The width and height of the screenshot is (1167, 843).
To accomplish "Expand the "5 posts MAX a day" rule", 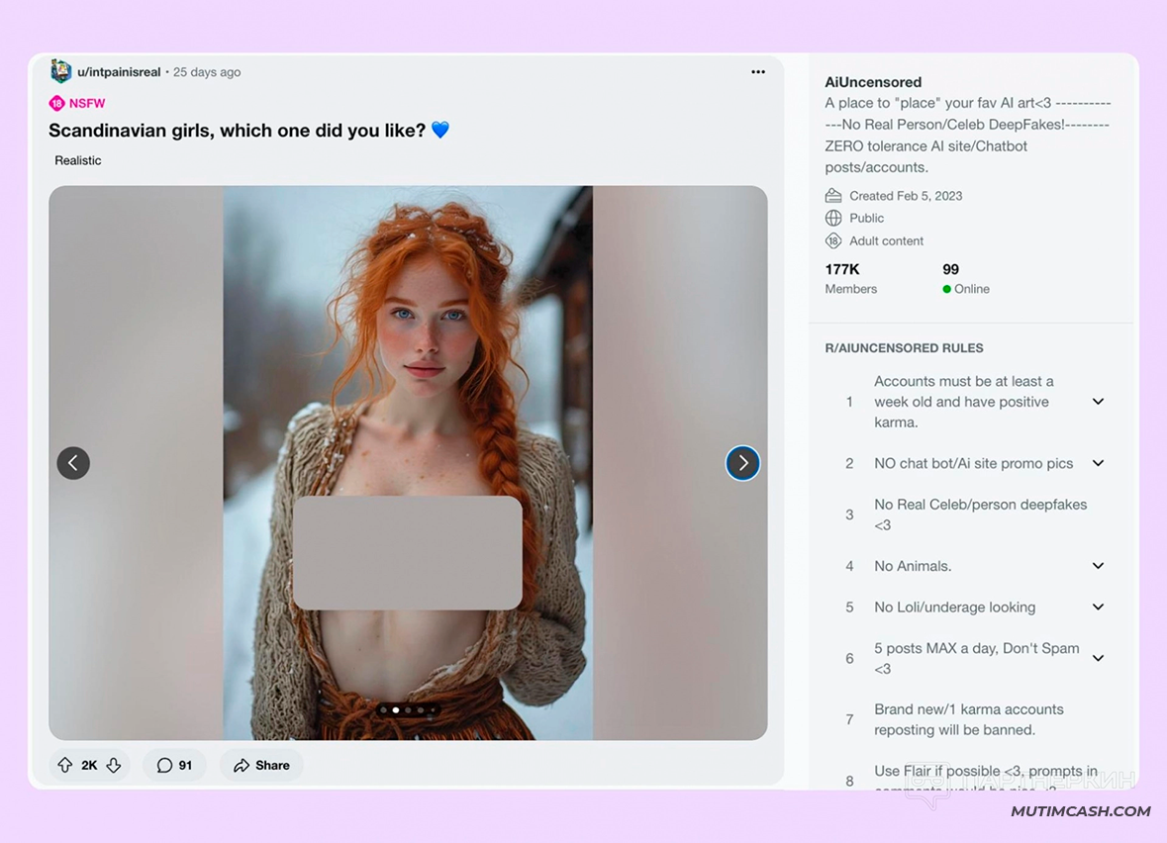I will click(x=1098, y=658).
